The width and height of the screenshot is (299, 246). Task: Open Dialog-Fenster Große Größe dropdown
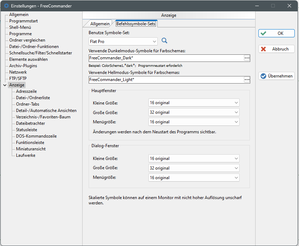[194, 168]
